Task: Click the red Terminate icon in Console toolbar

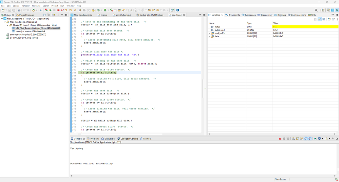Action: (280, 139)
